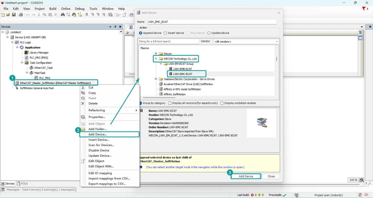
Task: Open a project with the folder toolbar icon
Action: 8,15
